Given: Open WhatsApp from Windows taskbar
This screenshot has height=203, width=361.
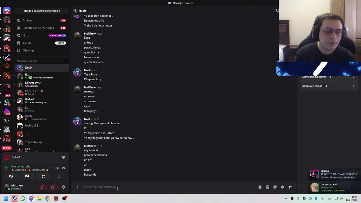Looking at the screenshot, I should pos(23,198).
